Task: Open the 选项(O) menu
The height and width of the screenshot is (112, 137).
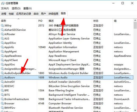Action: (x=16, y=8)
